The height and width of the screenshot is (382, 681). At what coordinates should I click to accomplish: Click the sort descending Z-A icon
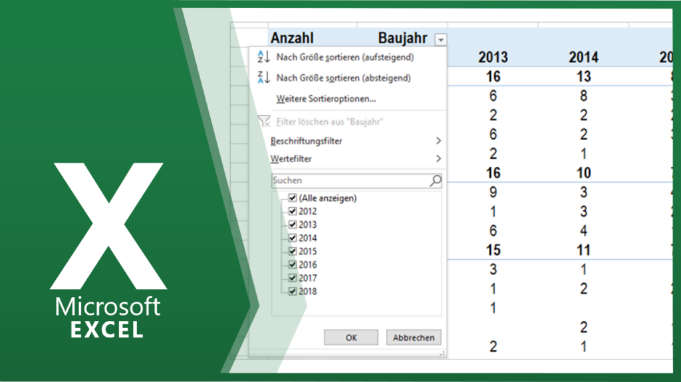point(263,78)
